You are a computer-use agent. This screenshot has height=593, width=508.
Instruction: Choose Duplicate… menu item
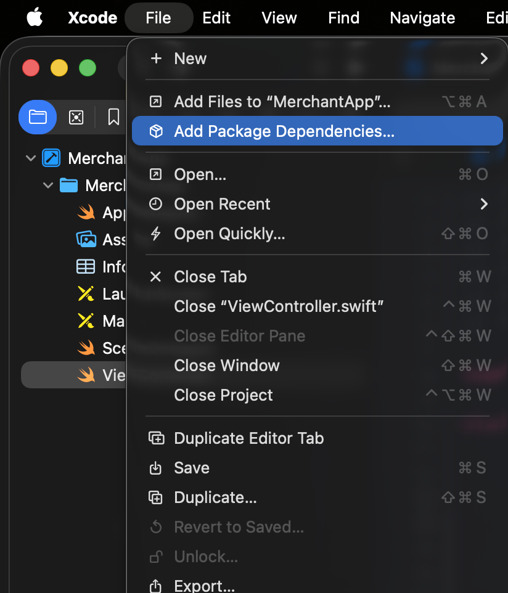317,497
